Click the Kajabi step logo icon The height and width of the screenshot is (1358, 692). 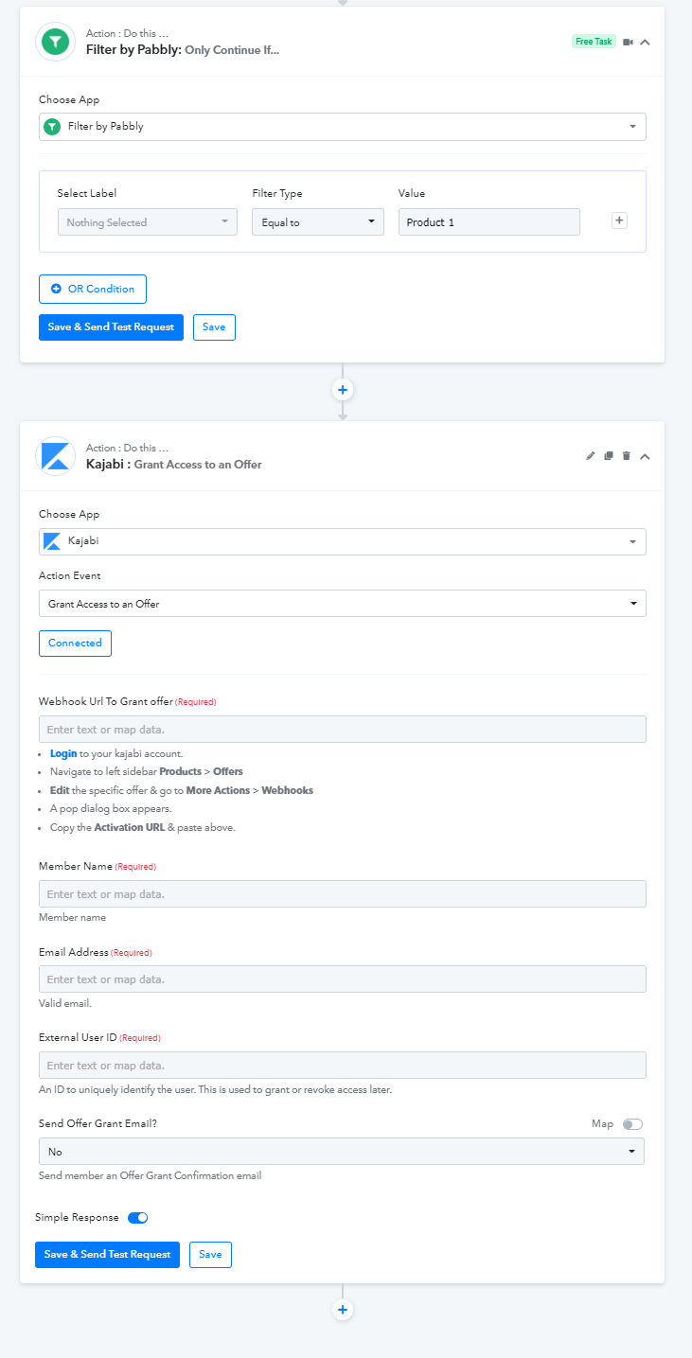pyautogui.click(x=55, y=456)
